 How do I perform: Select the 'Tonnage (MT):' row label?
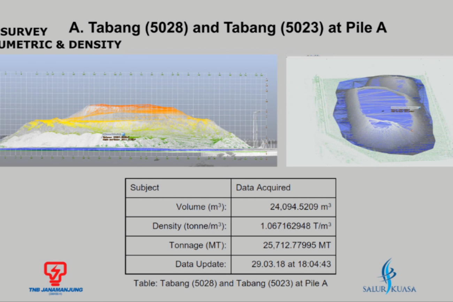pyautogui.click(x=198, y=245)
